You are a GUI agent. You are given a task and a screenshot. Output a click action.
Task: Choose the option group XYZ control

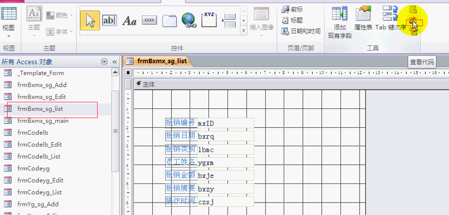tap(209, 20)
